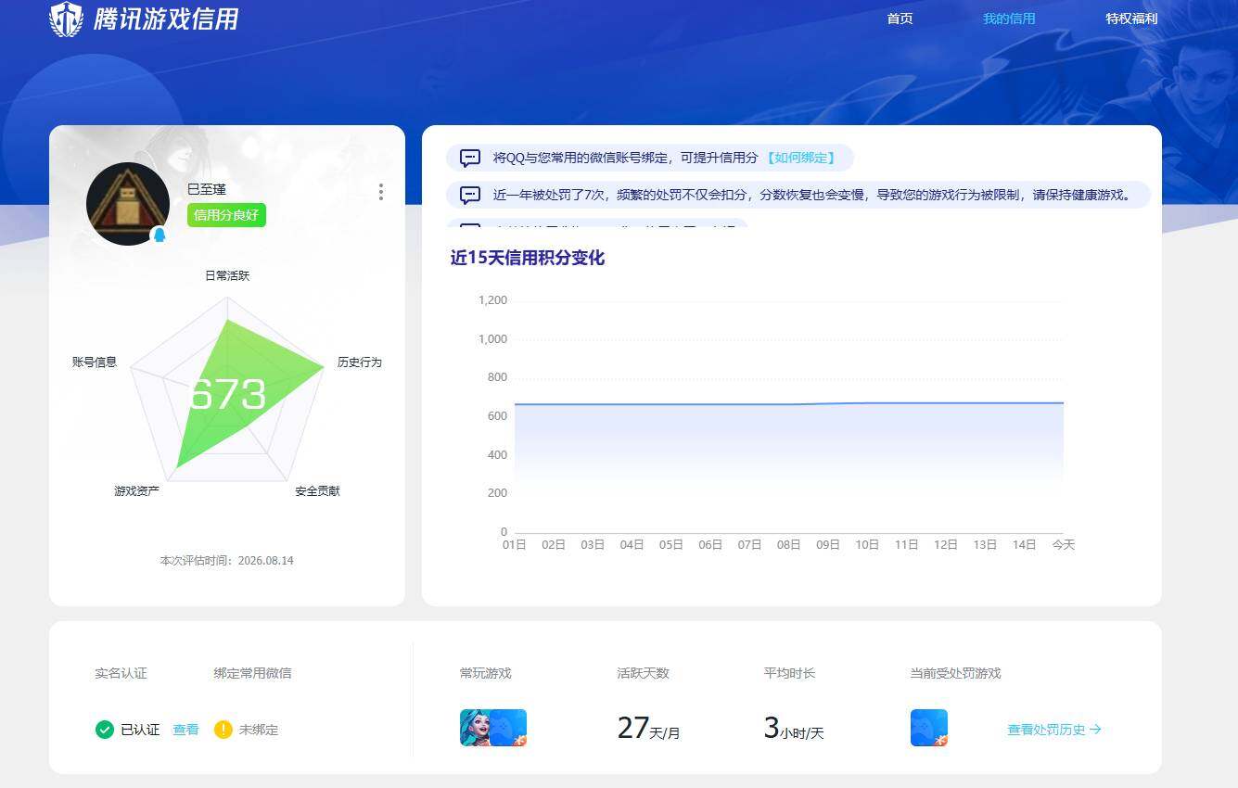
Task: Click the game icon under 当前受处罚游戏
Action: click(x=929, y=728)
